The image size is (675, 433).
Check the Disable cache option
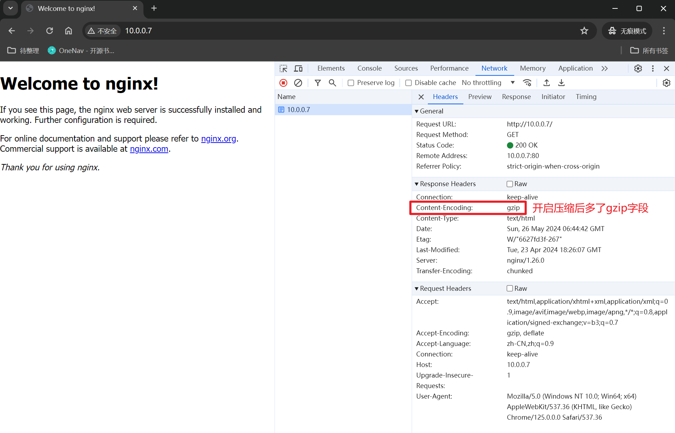point(409,83)
